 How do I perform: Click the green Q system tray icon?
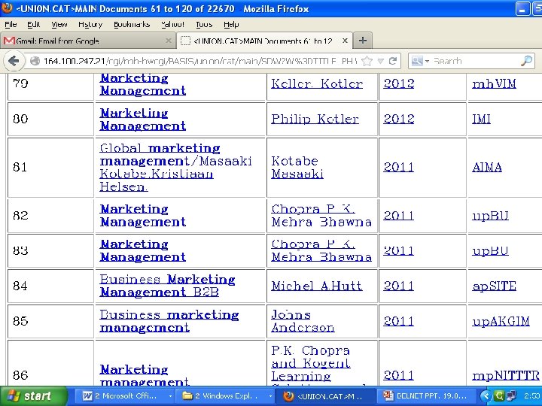499,396
